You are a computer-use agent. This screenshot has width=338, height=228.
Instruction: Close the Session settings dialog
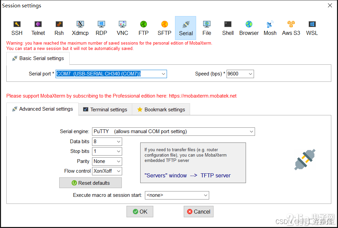[330, 5]
